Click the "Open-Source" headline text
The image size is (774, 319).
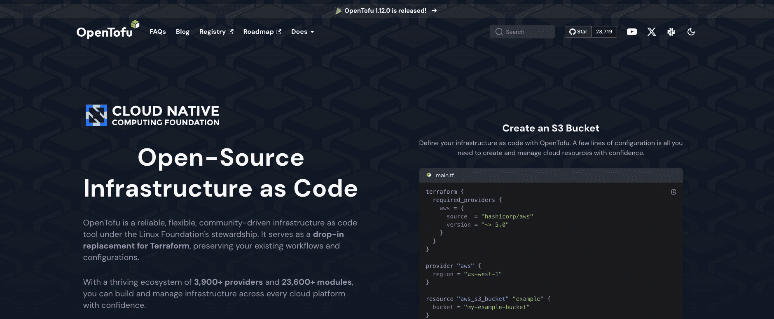(221, 157)
